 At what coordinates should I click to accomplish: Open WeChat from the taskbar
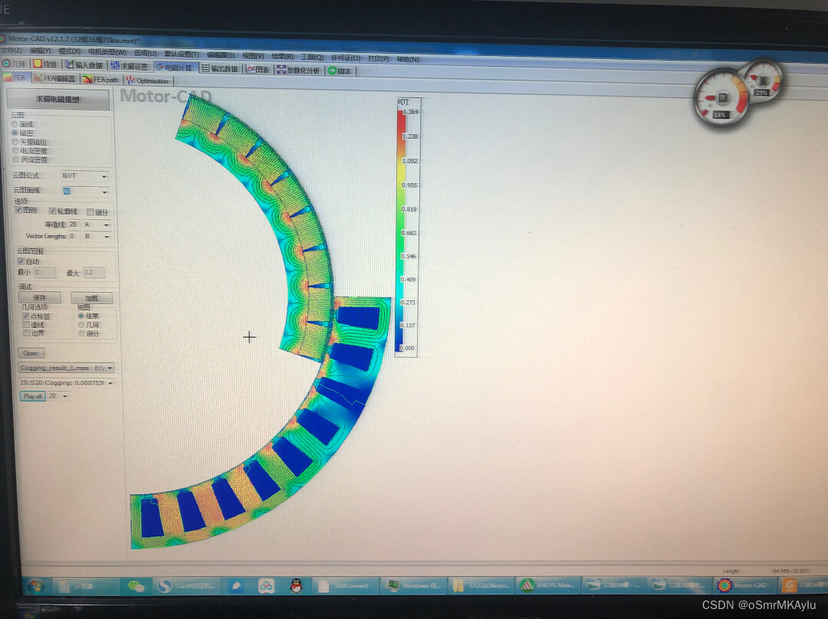coord(136,586)
